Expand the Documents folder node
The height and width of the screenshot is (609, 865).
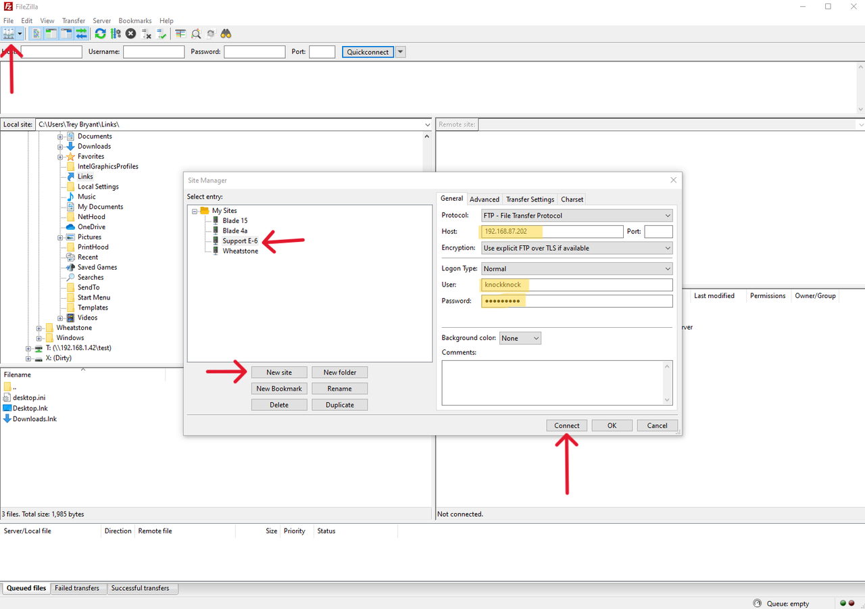(x=60, y=137)
